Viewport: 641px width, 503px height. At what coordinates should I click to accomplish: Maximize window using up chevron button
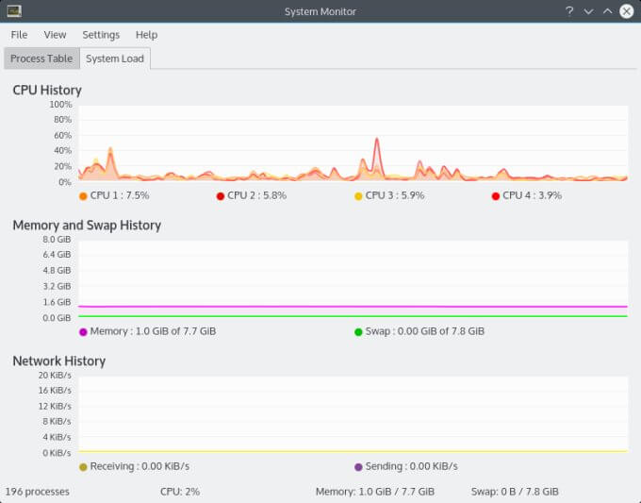pyautogui.click(x=607, y=11)
